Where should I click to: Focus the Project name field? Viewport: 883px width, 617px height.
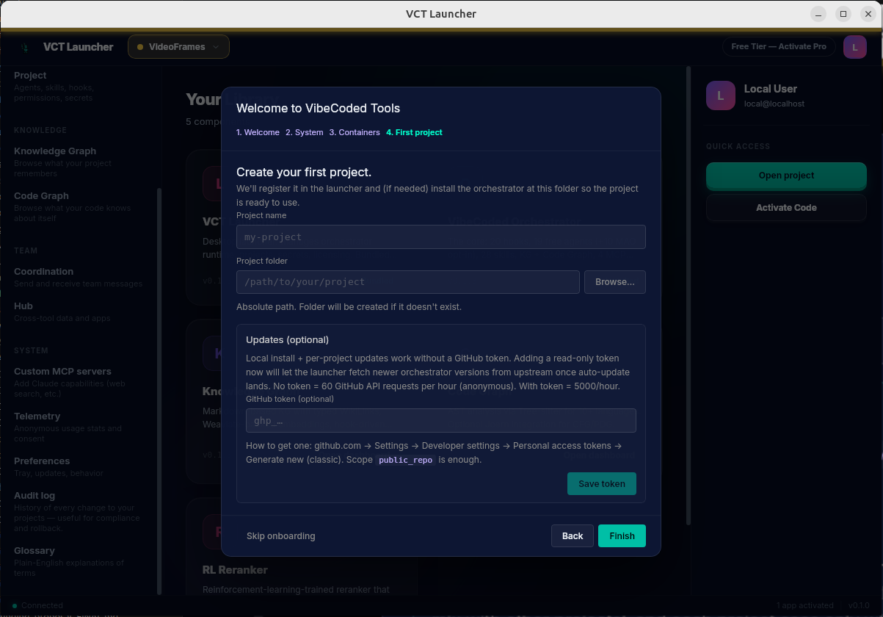click(x=441, y=237)
